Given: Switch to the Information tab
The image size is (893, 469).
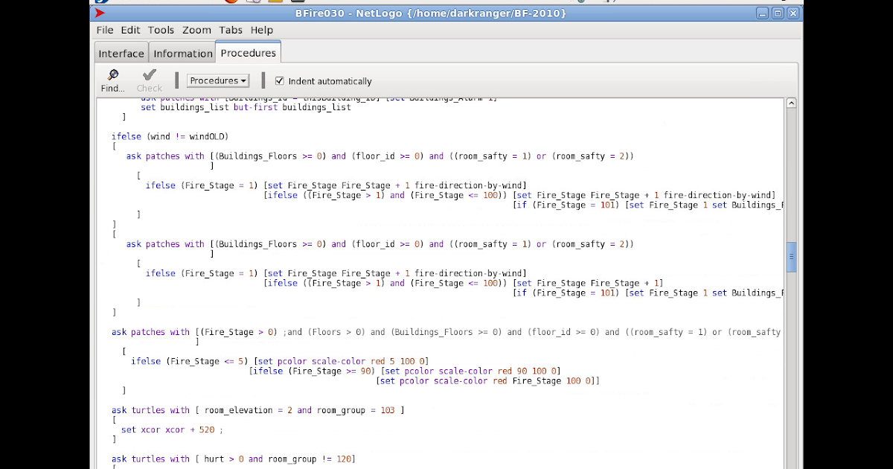Looking at the screenshot, I should pyautogui.click(x=182, y=53).
